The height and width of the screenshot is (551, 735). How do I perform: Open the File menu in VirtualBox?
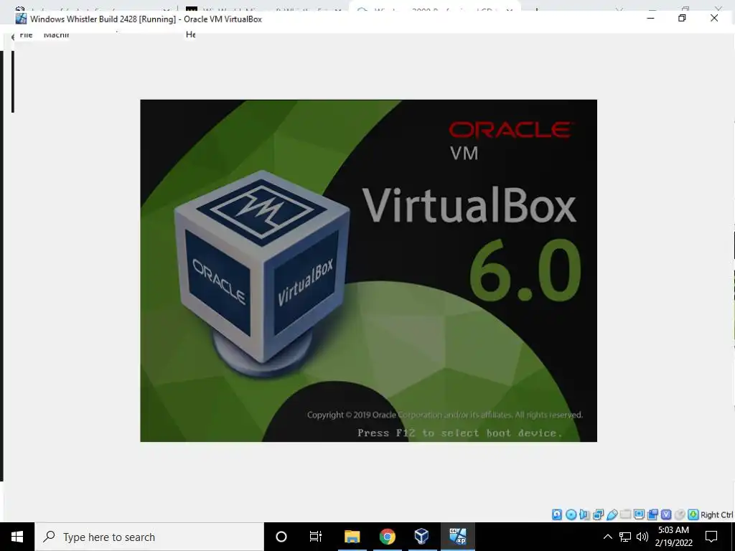[27, 34]
